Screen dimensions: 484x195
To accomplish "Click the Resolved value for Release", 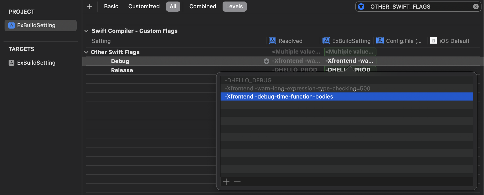I will pyautogui.click(x=294, y=70).
